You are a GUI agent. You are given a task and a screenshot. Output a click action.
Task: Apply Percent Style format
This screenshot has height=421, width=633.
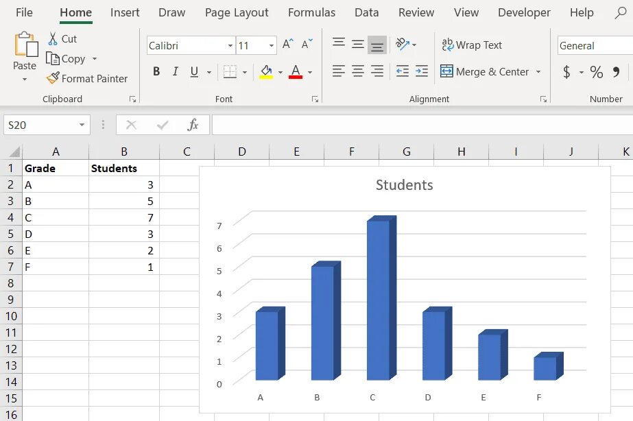tap(596, 72)
